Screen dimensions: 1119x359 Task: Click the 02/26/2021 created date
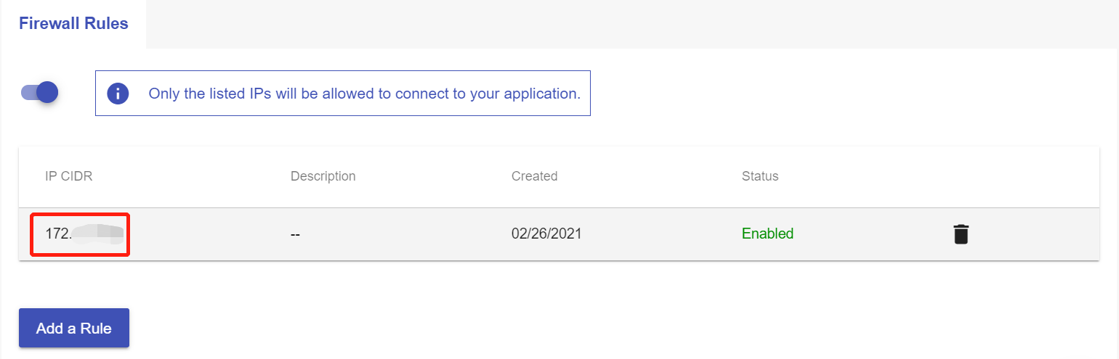coord(546,234)
